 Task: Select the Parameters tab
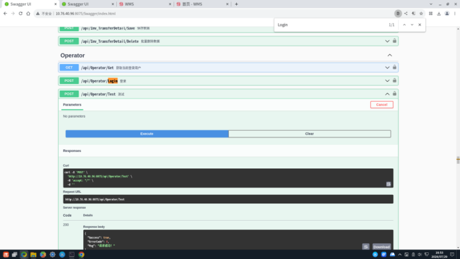click(72, 104)
